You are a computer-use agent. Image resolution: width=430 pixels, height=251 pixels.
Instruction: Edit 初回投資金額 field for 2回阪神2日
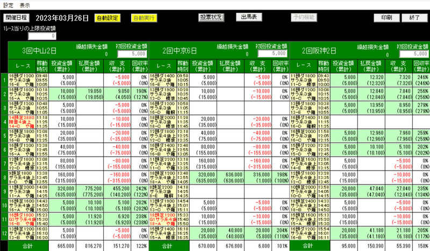point(413,54)
